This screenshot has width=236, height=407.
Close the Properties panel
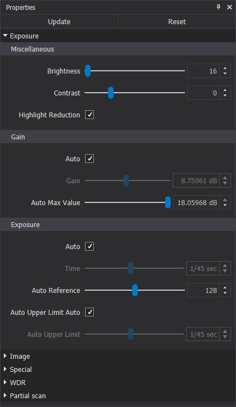pyautogui.click(x=229, y=7)
